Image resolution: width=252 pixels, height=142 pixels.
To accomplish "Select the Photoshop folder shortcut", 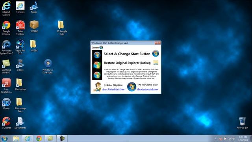I will click(20, 84).
